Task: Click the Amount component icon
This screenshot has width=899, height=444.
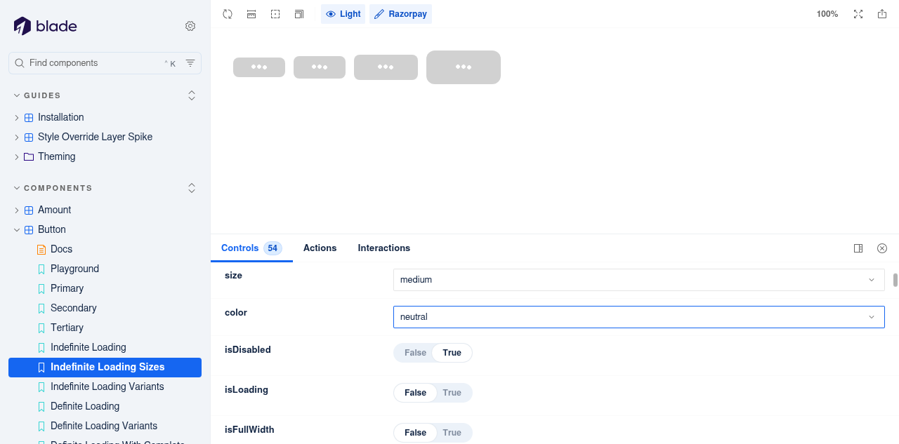Action: (x=29, y=210)
